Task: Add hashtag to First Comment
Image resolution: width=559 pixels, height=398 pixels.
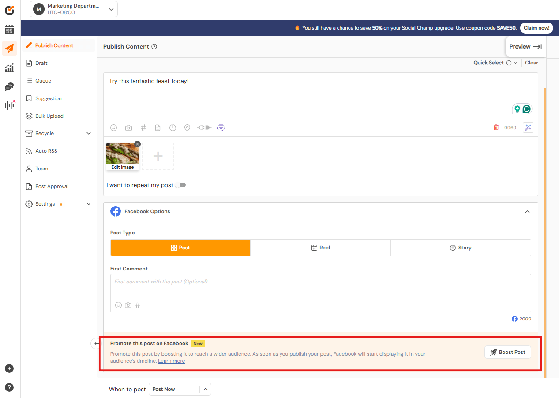Action: (138, 305)
